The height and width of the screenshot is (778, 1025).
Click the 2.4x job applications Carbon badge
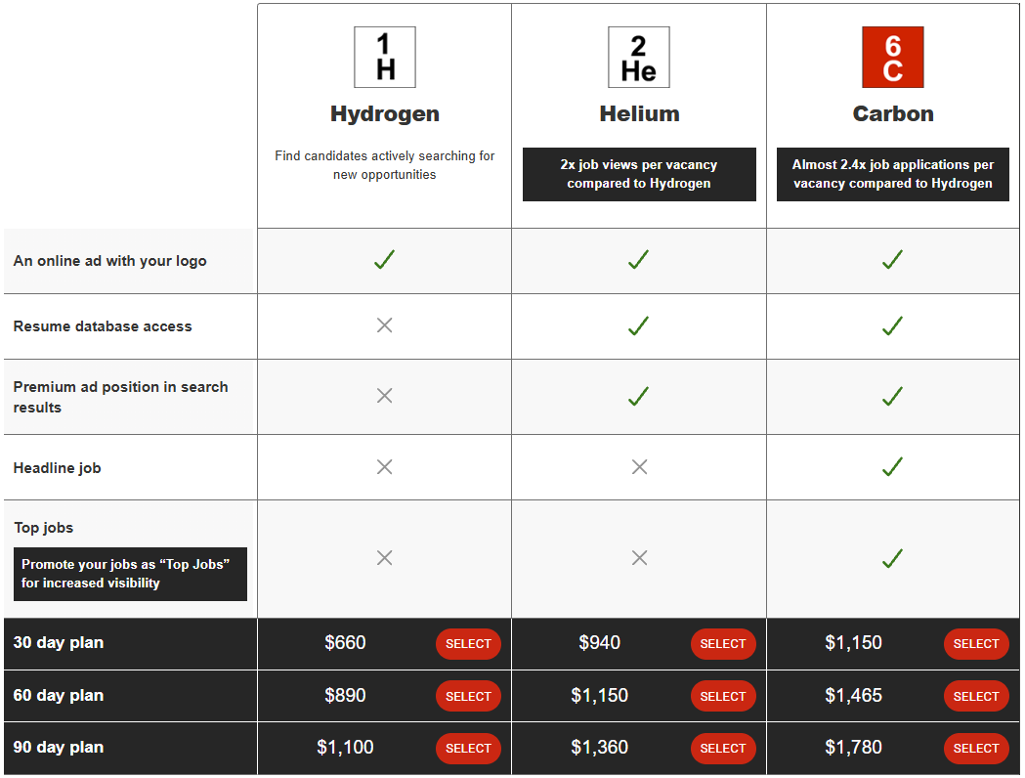[892, 174]
